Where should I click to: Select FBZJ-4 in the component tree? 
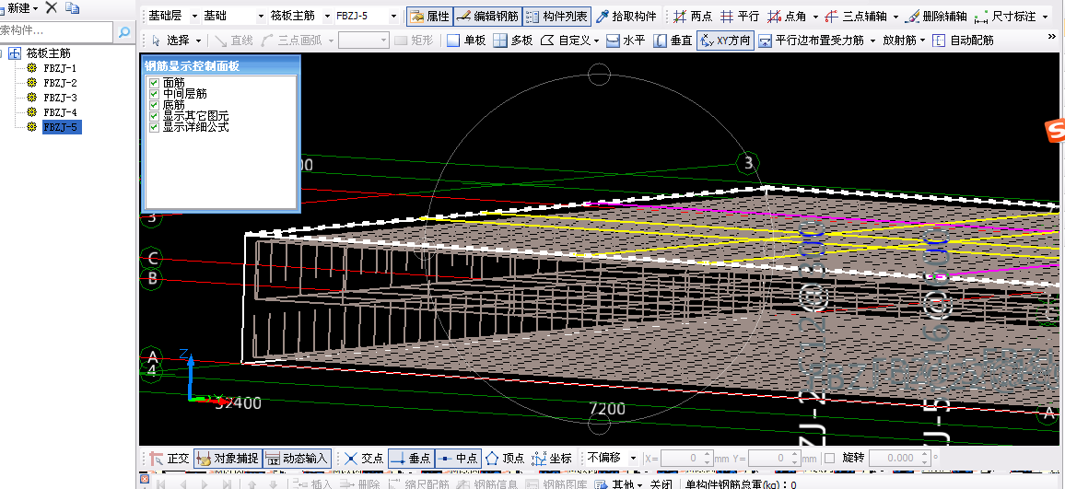(x=60, y=112)
